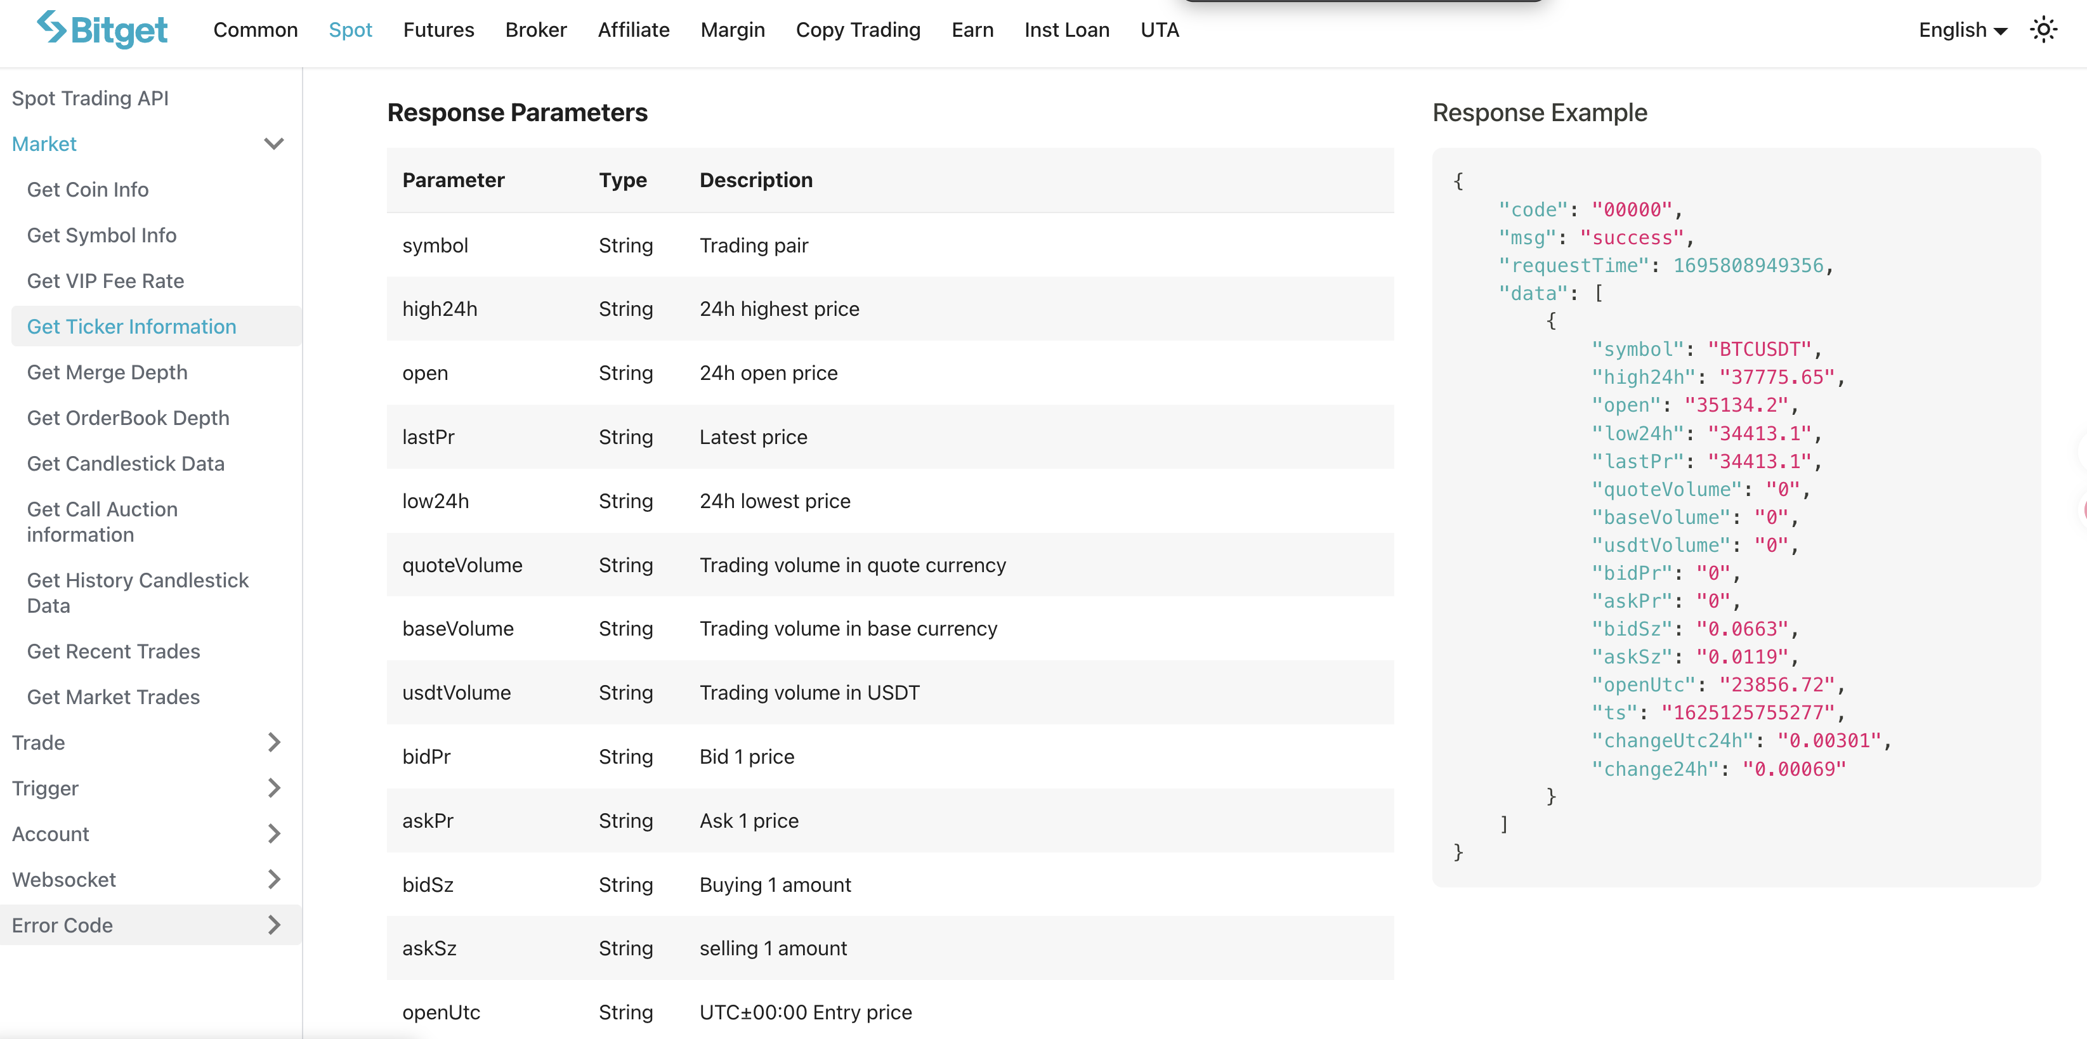Toggle the light/dark theme sun icon
The height and width of the screenshot is (1039, 2087).
point(2043,30)
